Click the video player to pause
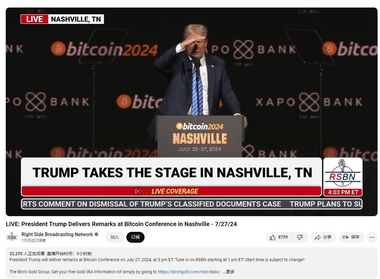 tap(191, 93)
